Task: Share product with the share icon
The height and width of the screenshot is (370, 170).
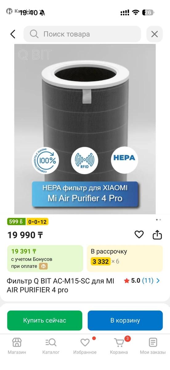Action: click(157, 235)
